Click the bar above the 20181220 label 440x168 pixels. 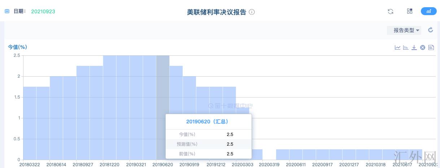pos(109,108)
